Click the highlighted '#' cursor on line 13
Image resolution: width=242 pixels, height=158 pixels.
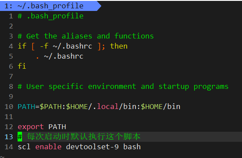click(20, 137)
